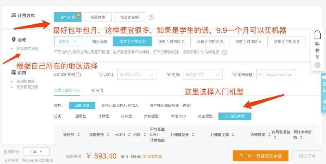
Task: Click the 实例规格 filter funnel icon
Action: [235, 75]
